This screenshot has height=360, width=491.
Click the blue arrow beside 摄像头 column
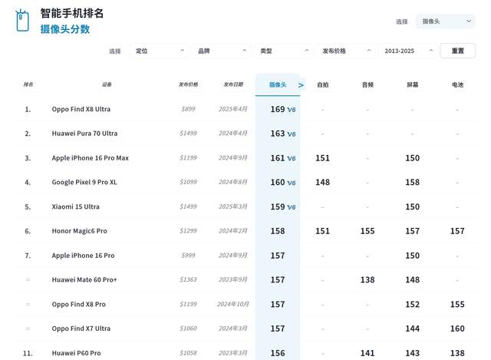[x=301, y=85]
